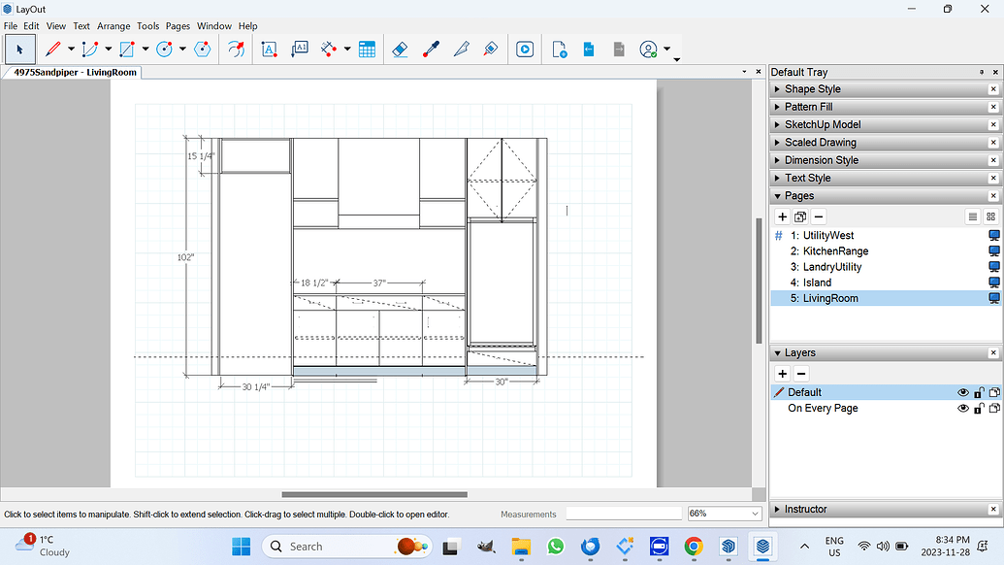Click the grid view icon in Pages panel
This screenshot has height=565, width=1004.
[x=990, y=216]
